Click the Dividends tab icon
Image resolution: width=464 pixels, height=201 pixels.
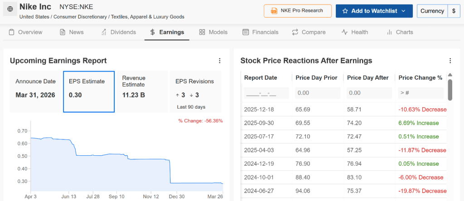104,32
